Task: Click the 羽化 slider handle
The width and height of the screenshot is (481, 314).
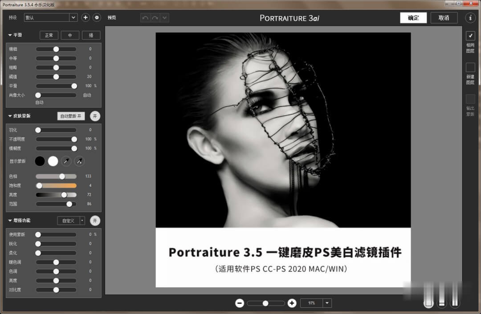Action: (x=38, y=130)
